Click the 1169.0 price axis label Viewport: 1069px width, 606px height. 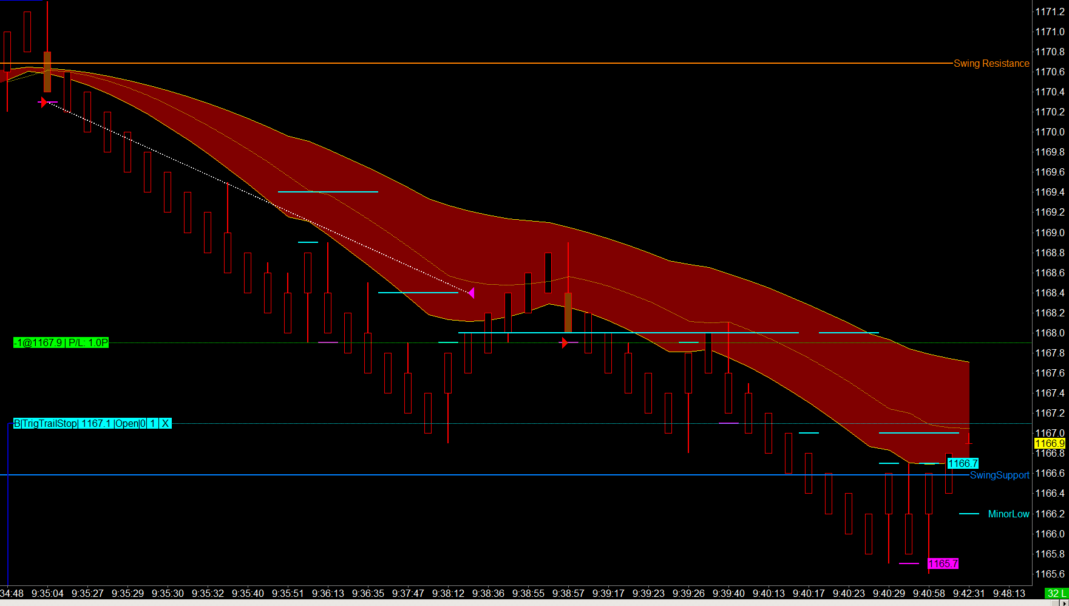pyautogui.click(x=1050, y=233)
